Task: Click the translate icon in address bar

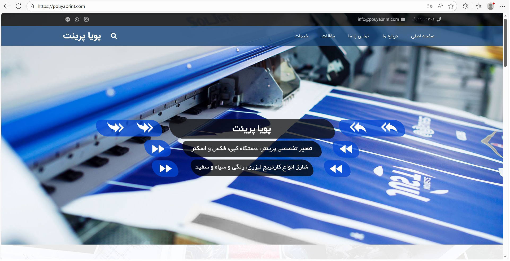Action: coord(429,6)
